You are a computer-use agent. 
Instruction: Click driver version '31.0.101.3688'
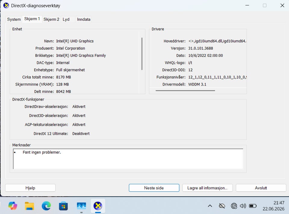click(200, 48)
